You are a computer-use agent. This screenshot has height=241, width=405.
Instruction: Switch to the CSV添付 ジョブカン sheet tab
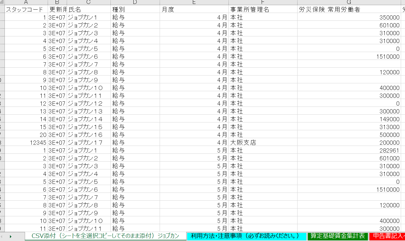[x=105, y=236]
